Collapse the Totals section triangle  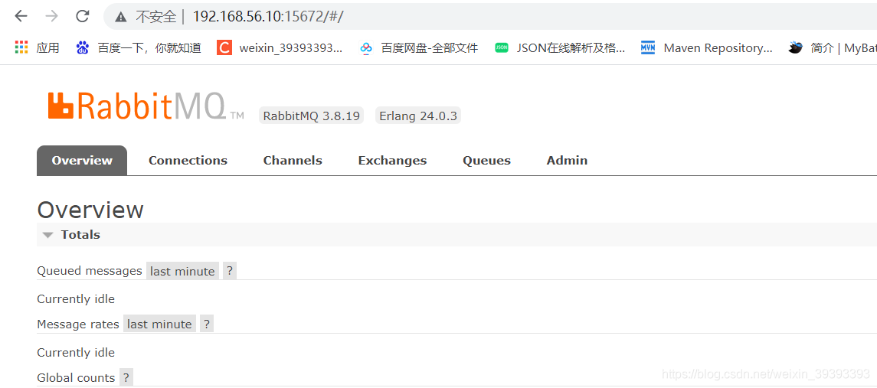[47, 236]
